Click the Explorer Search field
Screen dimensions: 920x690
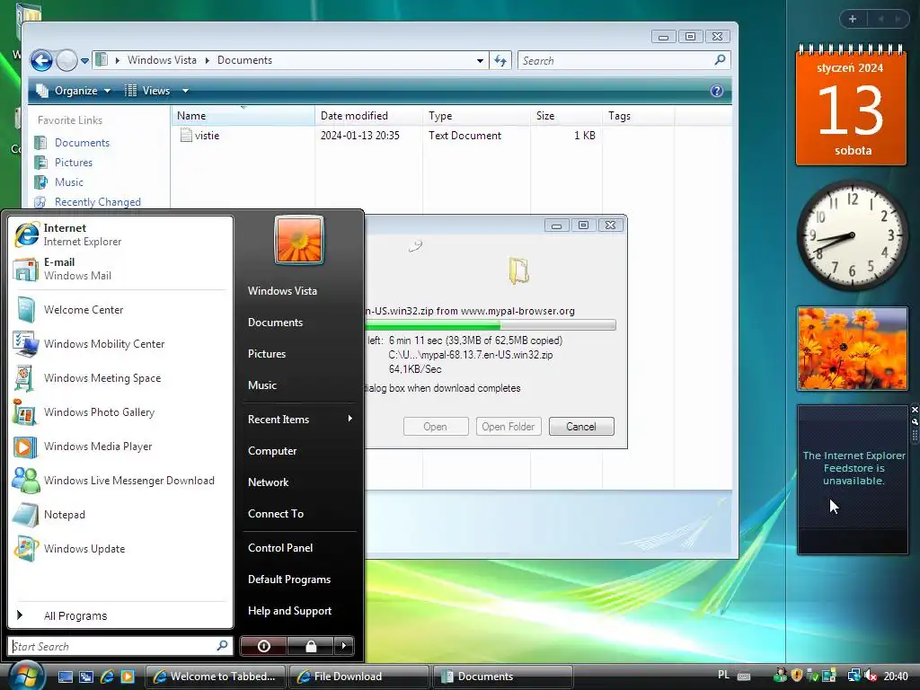624,60
